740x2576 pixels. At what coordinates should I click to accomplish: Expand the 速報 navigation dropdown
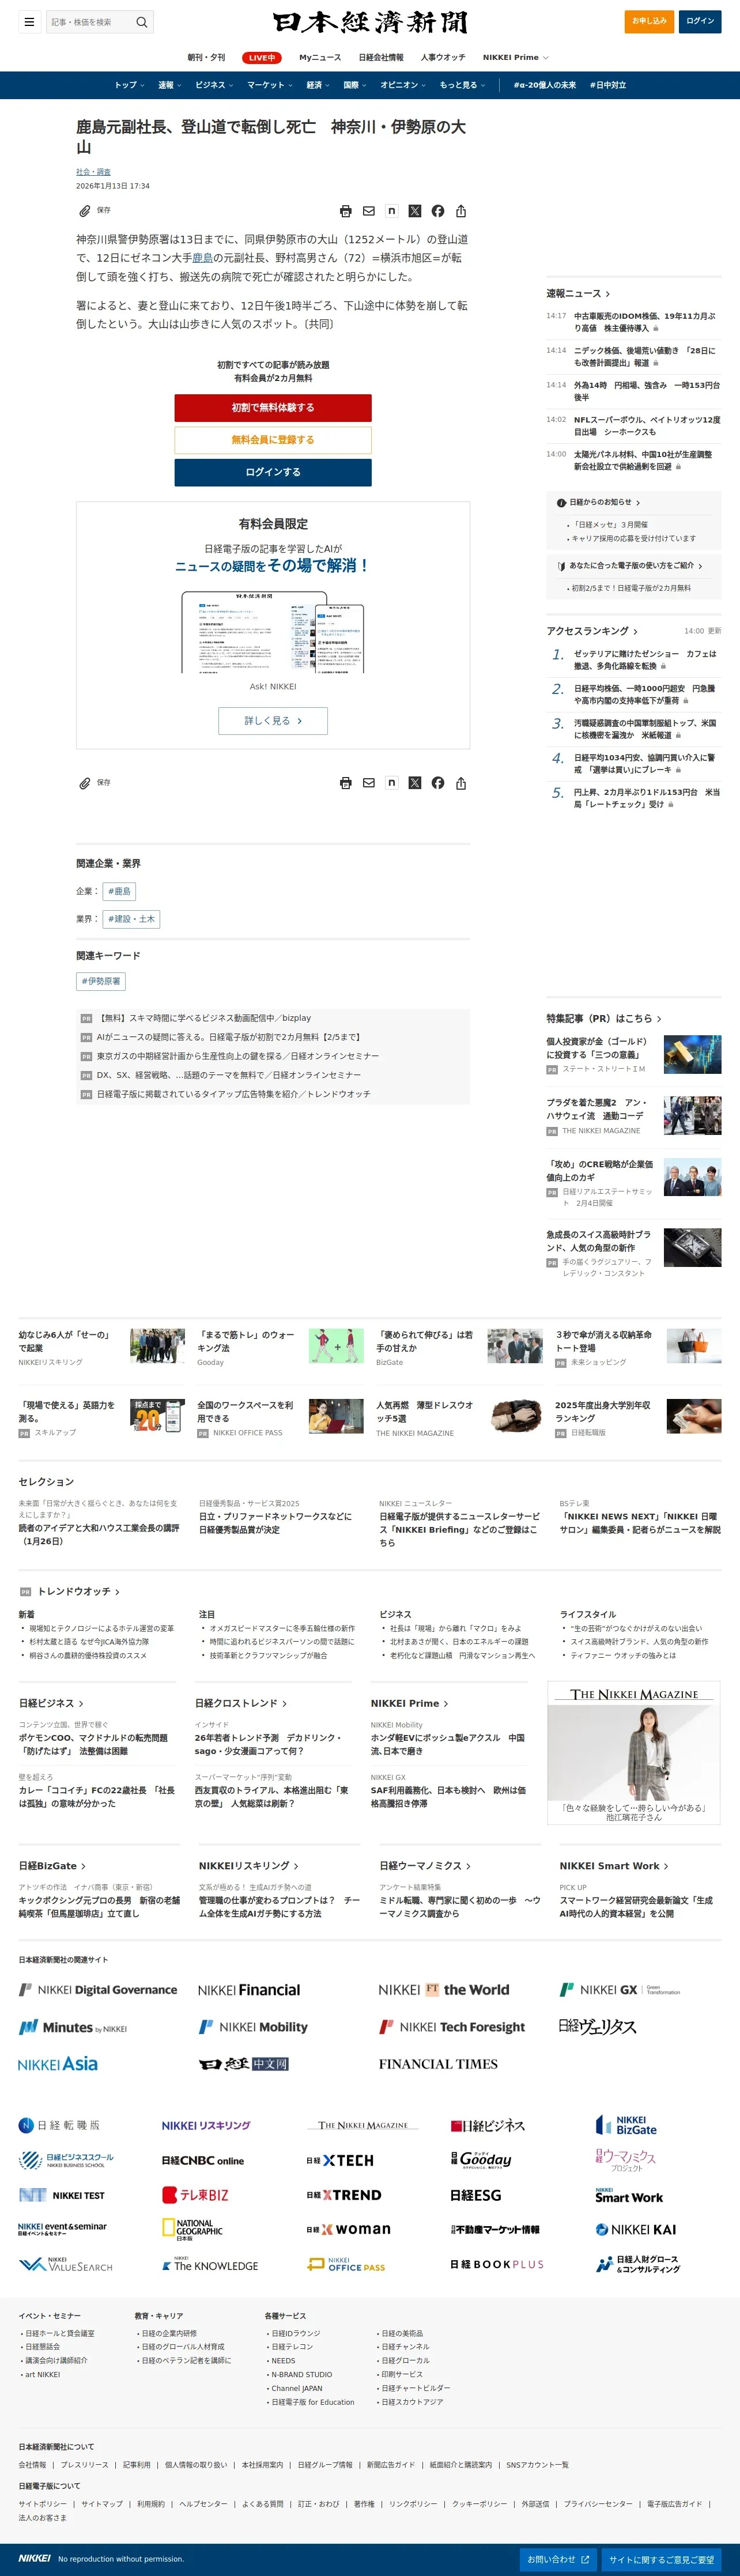170,85
